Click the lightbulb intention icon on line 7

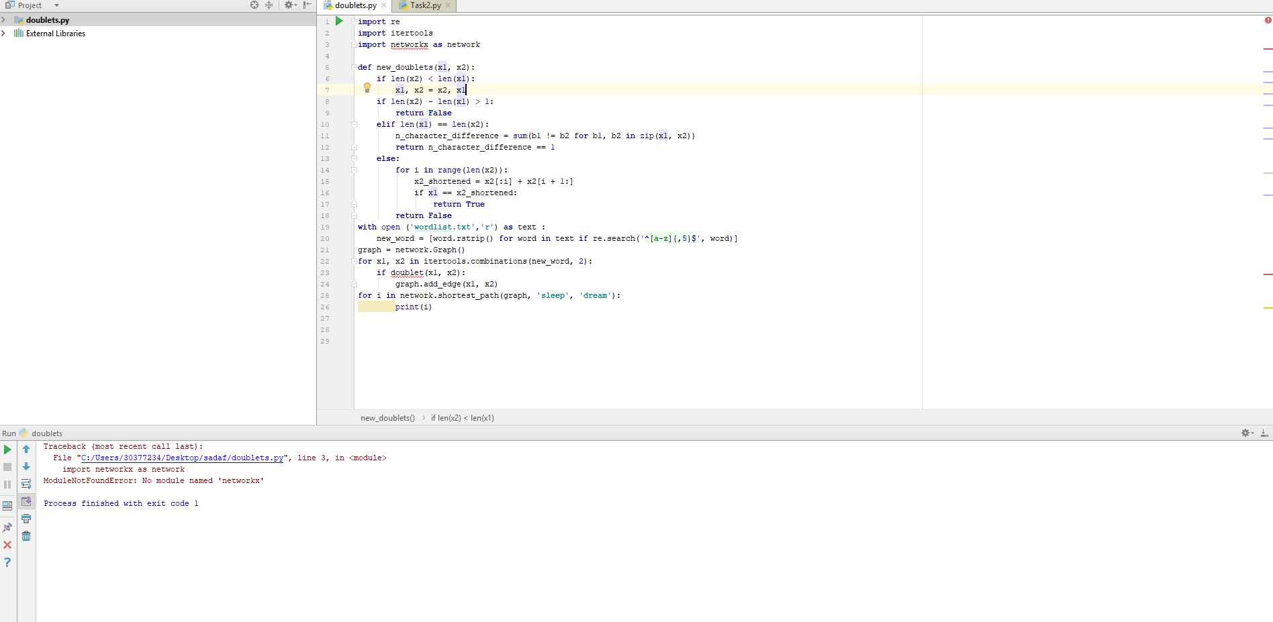coord(367,87)
